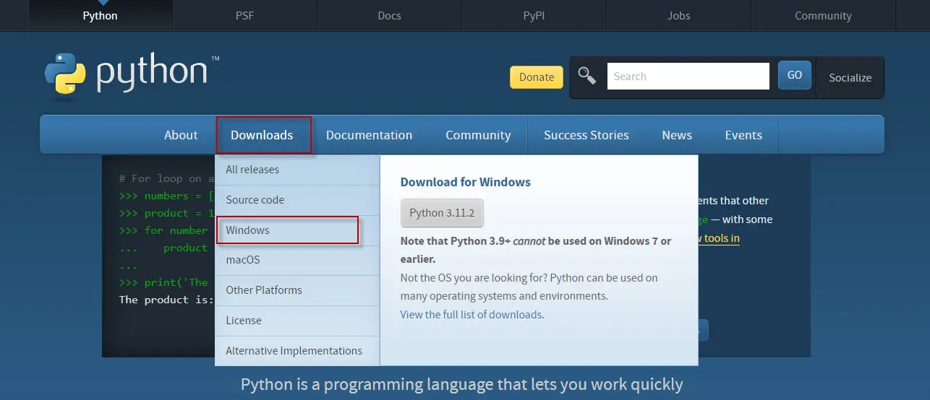Open the About navigation menu
930x400 pixels.
point(181,135)
